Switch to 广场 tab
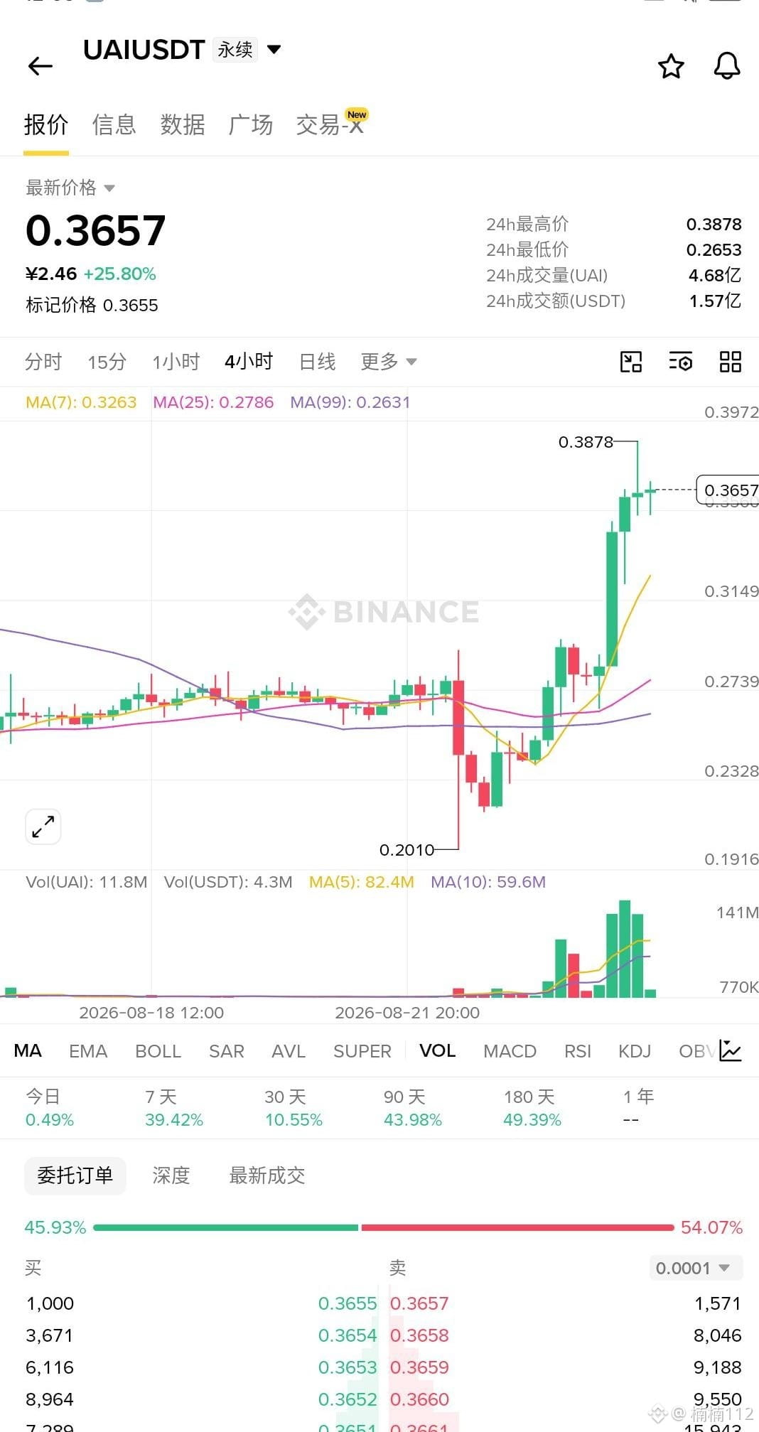759x1432 pixels. point(250,125)
